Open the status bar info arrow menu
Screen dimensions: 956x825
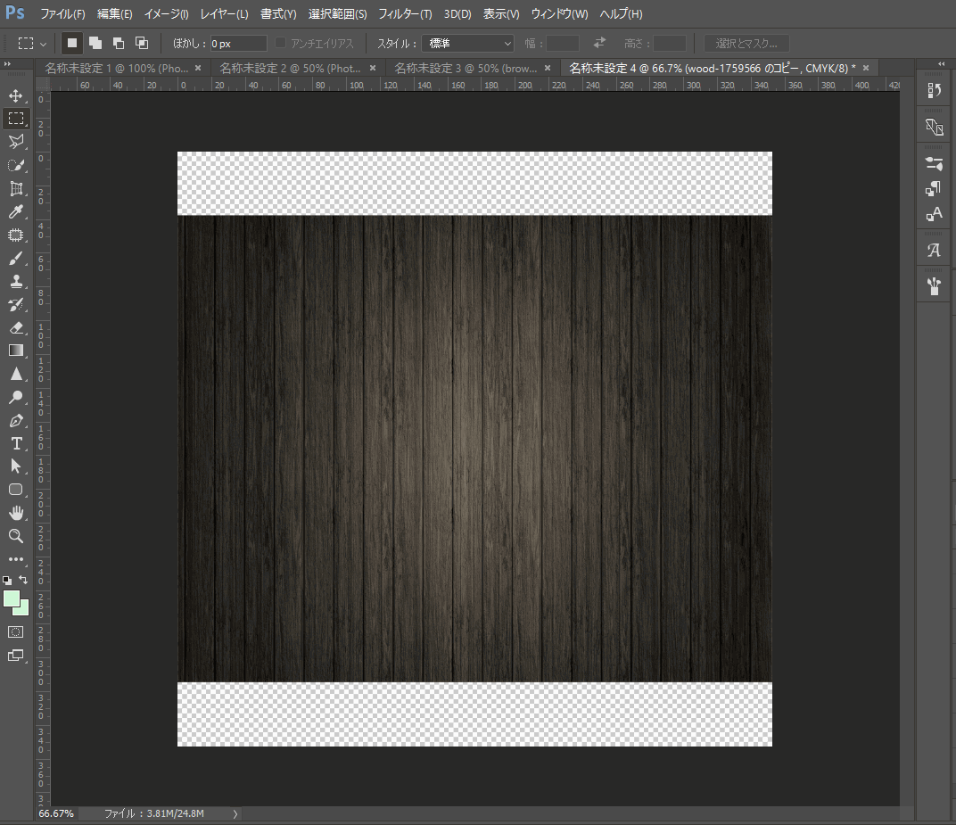(235, 814)
